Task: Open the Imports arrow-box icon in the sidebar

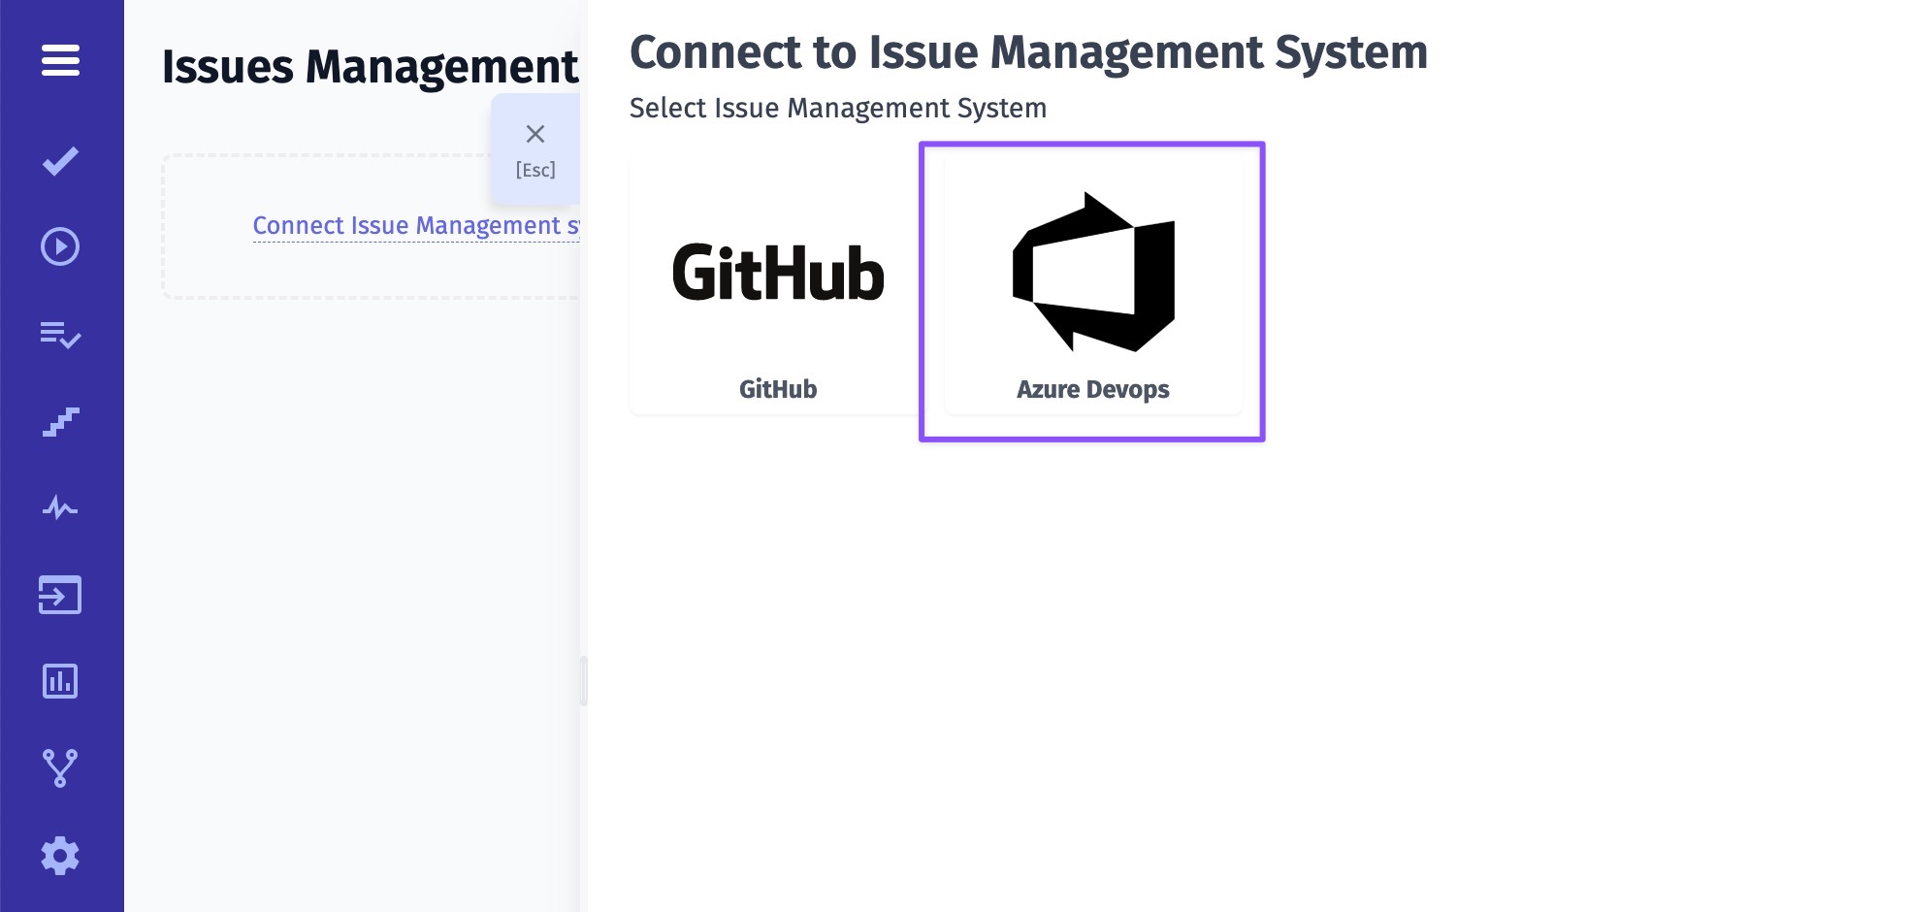Action: pos(60,595)
